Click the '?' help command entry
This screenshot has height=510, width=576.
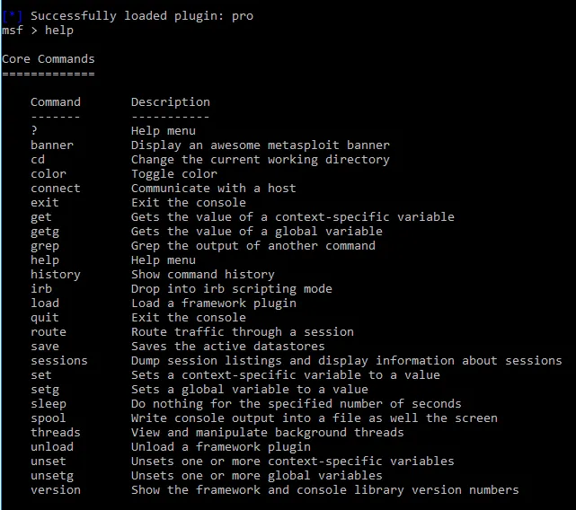point(34,130)
